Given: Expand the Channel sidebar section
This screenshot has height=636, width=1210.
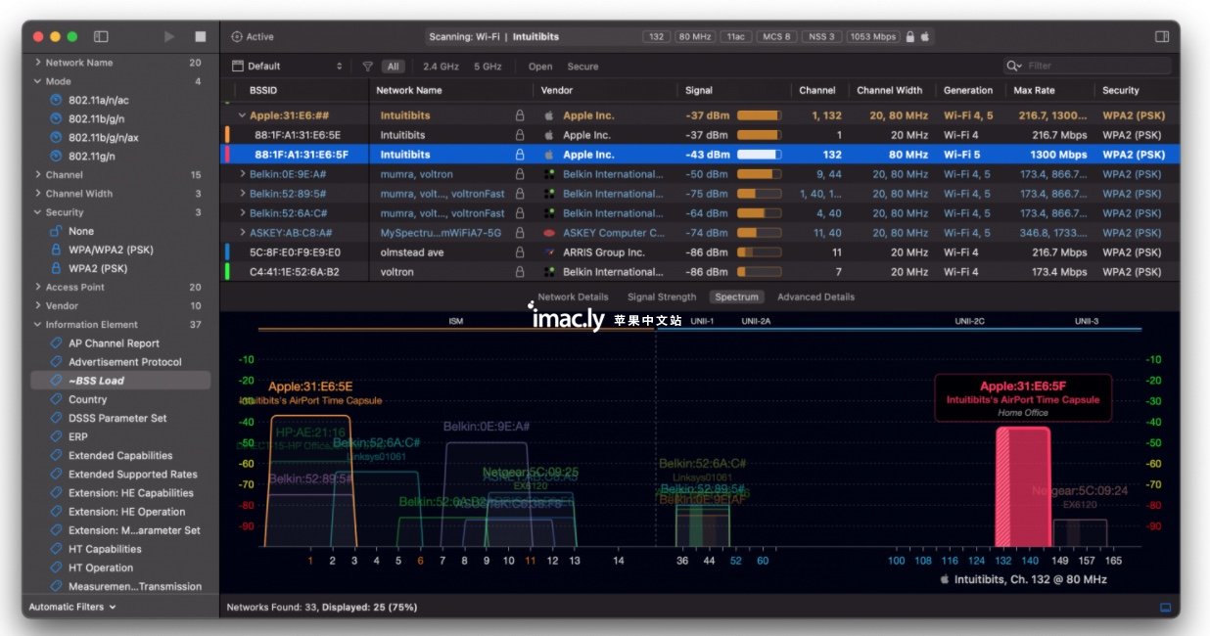Looking at the screenshot, I should pos(37,175).
